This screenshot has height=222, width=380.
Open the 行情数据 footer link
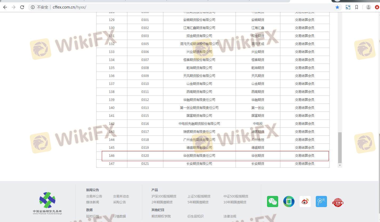click(119, 216)
